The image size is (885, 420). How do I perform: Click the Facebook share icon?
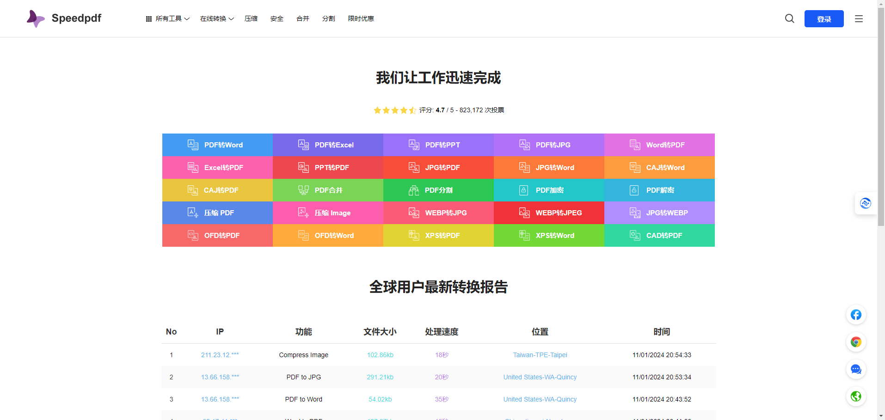pyautogui.click(x=856, y=315)
